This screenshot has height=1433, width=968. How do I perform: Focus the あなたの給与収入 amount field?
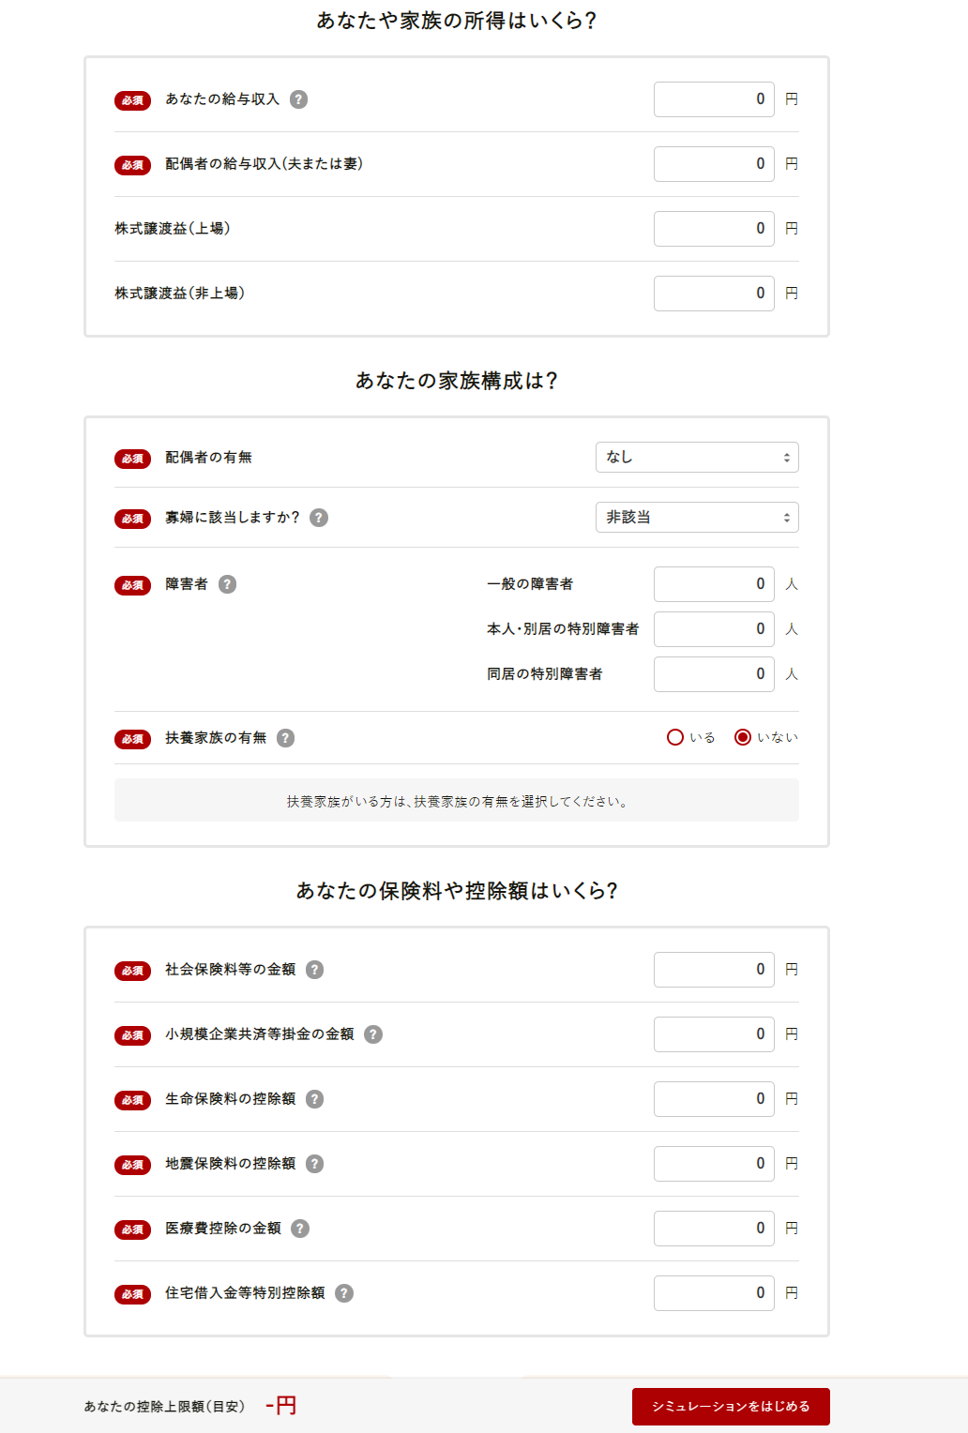(714, 99)
